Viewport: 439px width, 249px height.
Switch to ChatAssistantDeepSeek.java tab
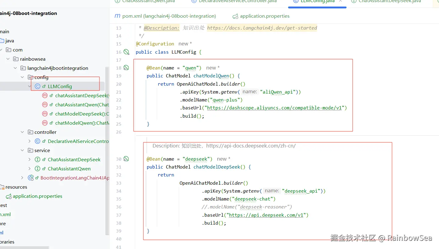click(x=390, y=1)
